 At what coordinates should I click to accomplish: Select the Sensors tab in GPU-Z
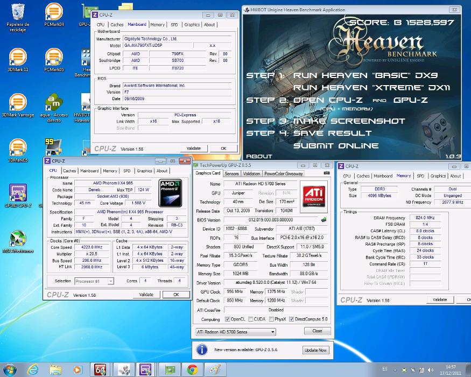point(231,173)
